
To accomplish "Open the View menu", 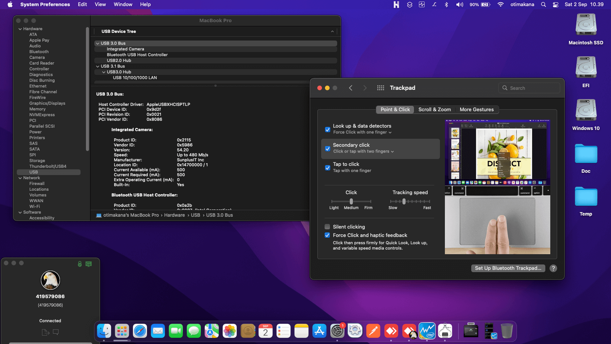I will [100, 5].
